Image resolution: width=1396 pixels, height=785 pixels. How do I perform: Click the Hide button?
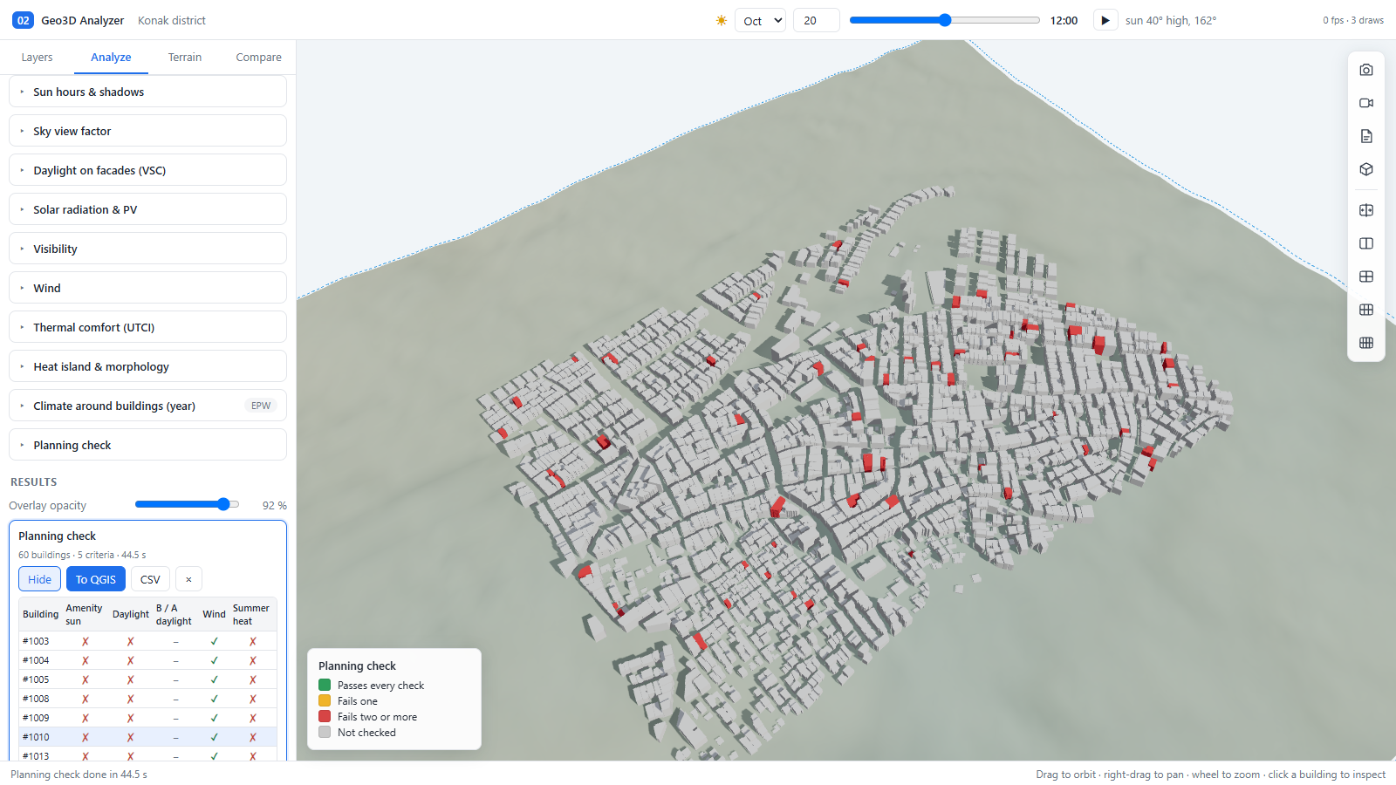click(40, 579)
